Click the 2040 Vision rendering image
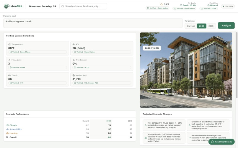This screenshot has width=238, height=148. pos(186,70)
